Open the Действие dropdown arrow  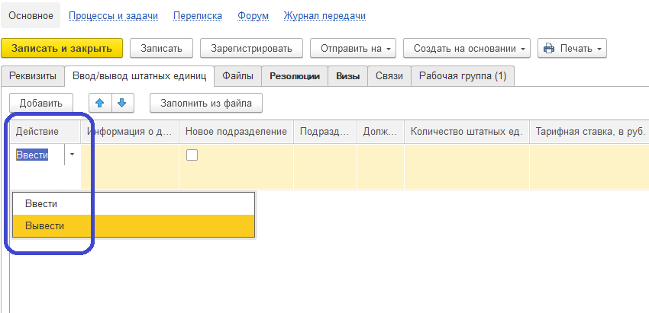tap(72, 155)
